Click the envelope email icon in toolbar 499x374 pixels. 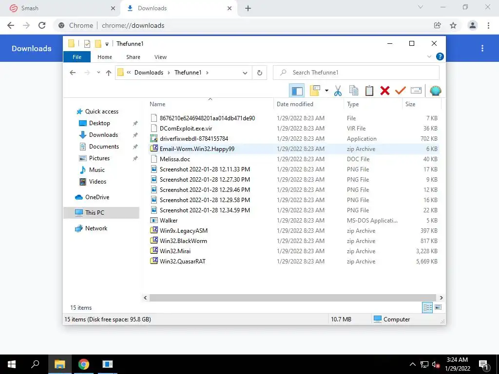pyautogui.click(x=416, y=91)
